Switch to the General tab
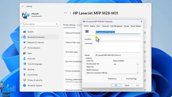 [x=86, y=26]
